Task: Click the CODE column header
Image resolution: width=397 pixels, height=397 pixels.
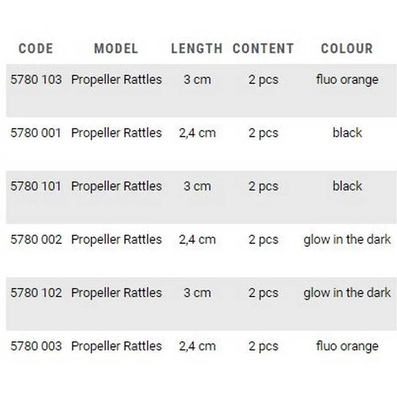Action: coord(36,48)
